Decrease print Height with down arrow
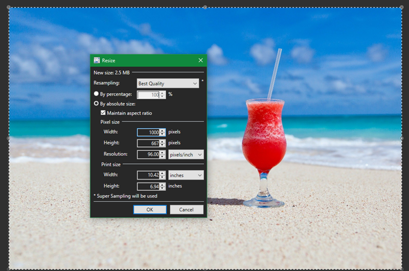Viewport: 409px width, 271px height. pyautogui.click(x=163, y=189)
